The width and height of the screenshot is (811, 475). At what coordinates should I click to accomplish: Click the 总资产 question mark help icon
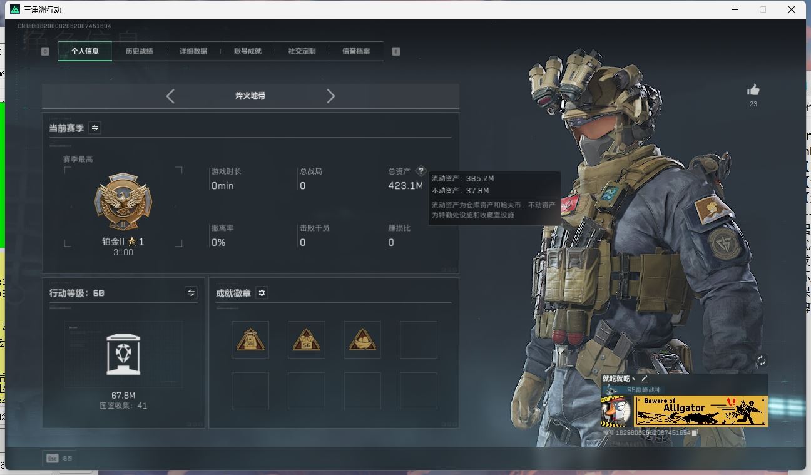coord(421,171)
